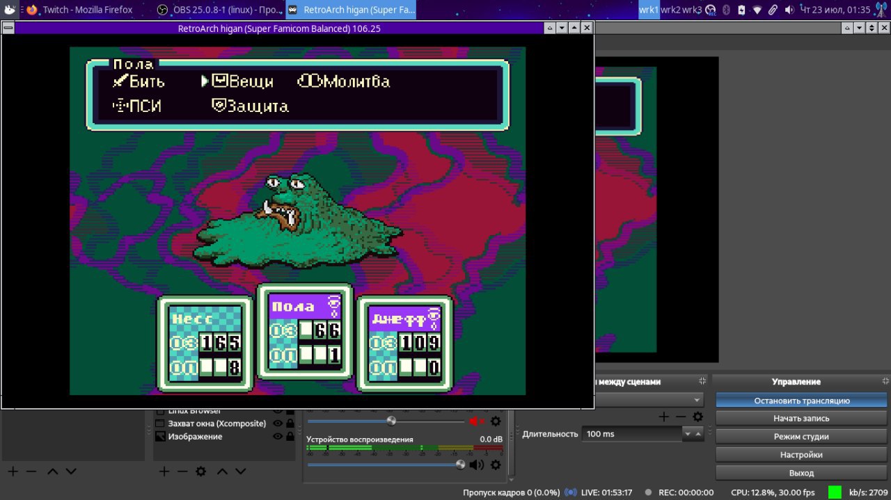Viewport: 891px width, 500px height.
Task: Open the system volume tray icon
Action: [789, 10]
